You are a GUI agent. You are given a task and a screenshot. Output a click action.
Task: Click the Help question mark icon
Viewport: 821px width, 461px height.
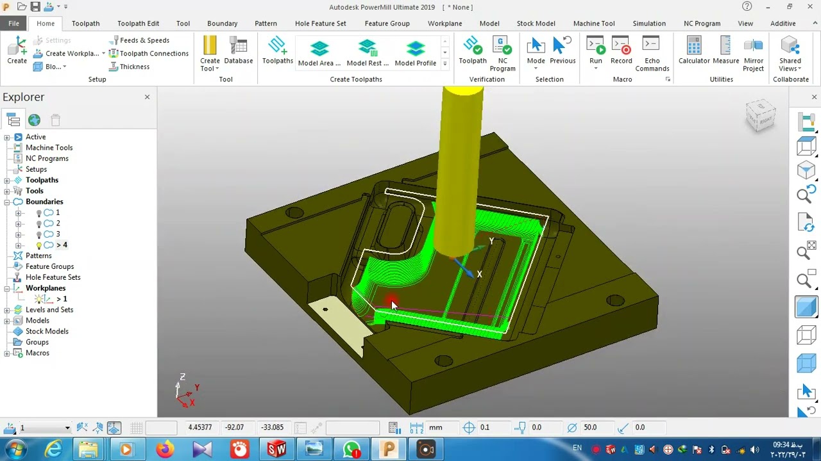pos(747,6)
